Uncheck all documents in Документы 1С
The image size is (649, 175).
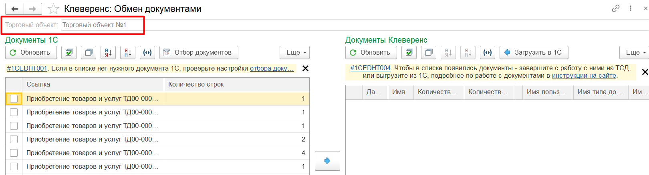click(89, 53)
